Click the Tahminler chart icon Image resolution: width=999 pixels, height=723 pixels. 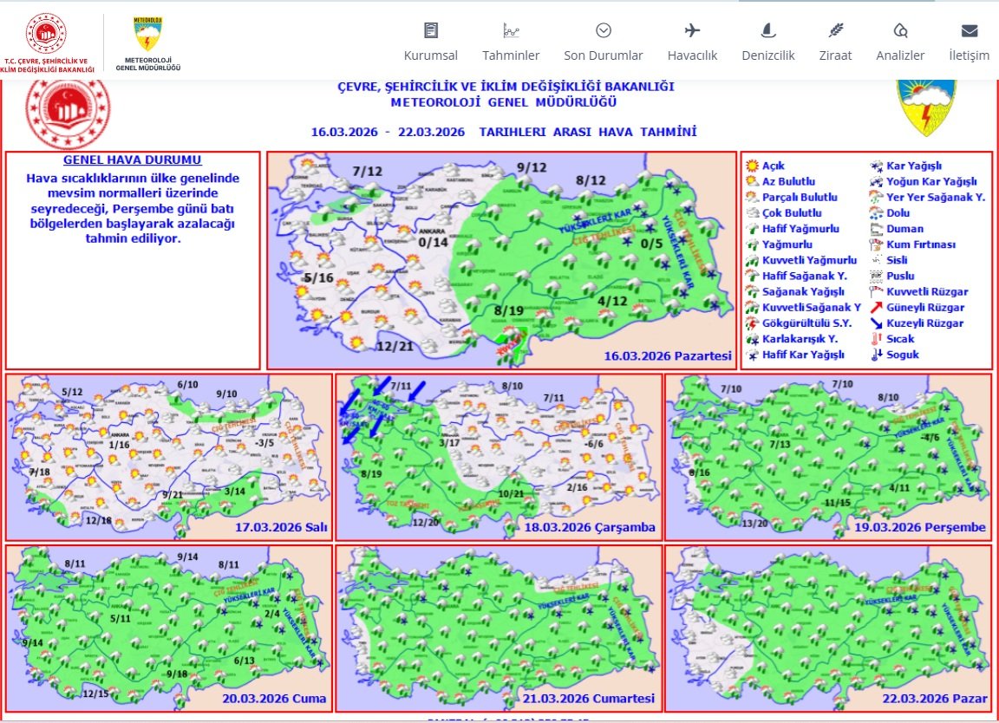coord(511,31)
